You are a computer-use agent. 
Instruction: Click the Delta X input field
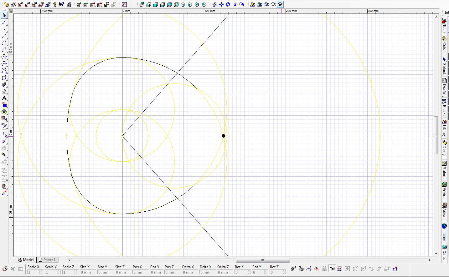pyautogui.click(x=190, y=272)
